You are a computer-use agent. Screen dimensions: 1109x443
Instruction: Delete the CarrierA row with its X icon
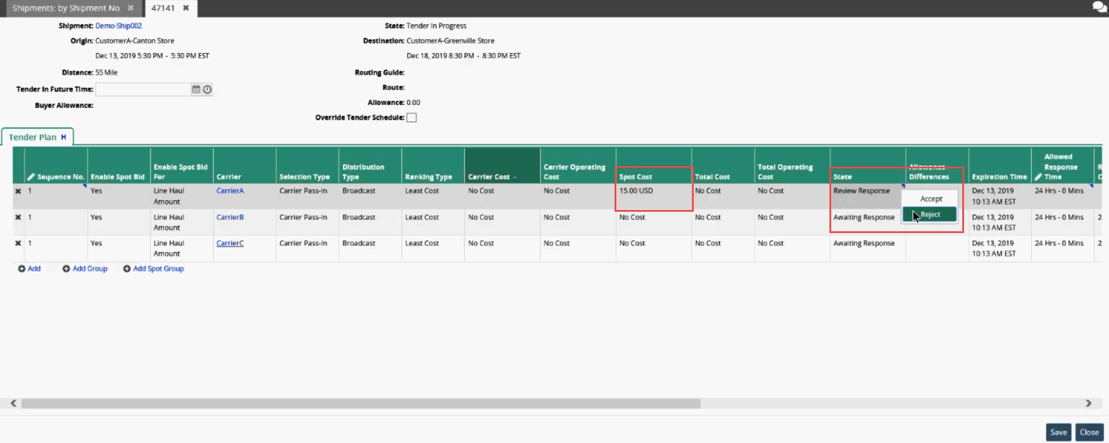click(x=18, y=192)
